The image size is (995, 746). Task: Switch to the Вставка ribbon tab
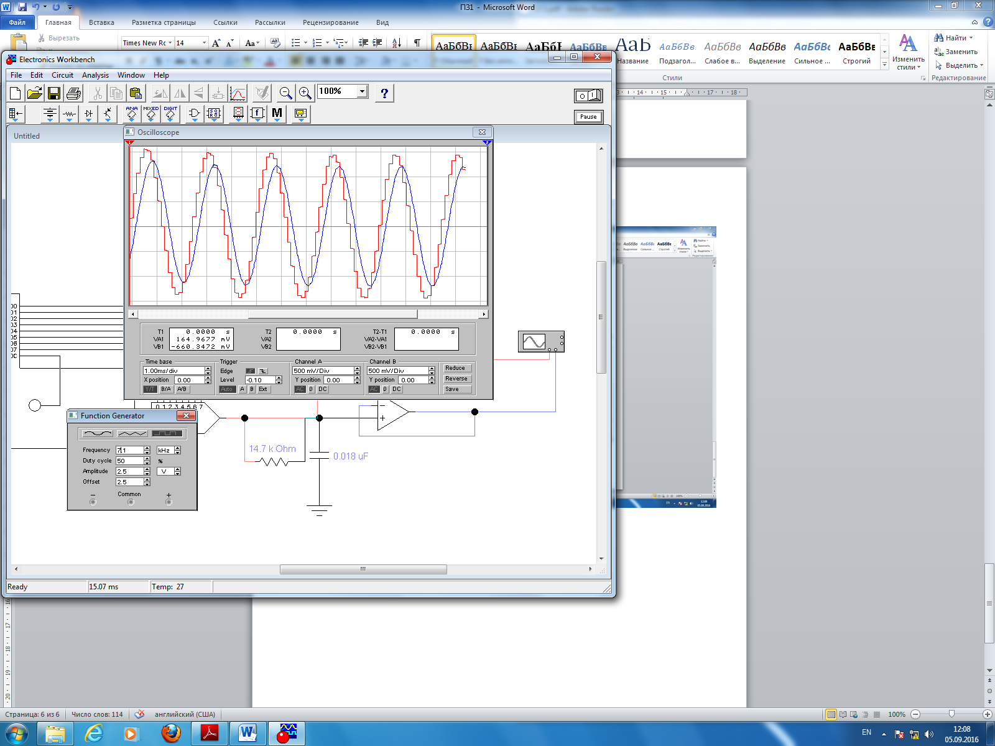(x=101, y=22)
